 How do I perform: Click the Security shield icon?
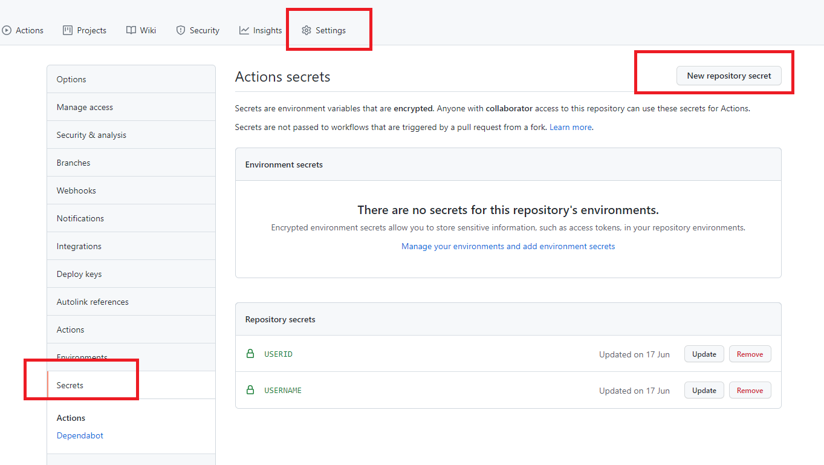(x=180, y=30)
